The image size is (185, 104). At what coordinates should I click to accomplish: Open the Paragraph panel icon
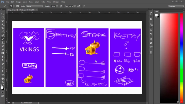(151, 34)
